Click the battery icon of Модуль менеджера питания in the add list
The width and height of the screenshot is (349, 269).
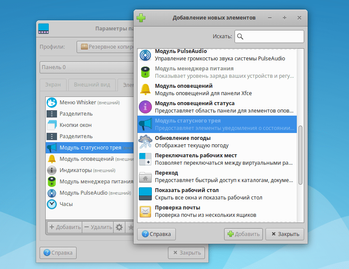pos(145,72)
